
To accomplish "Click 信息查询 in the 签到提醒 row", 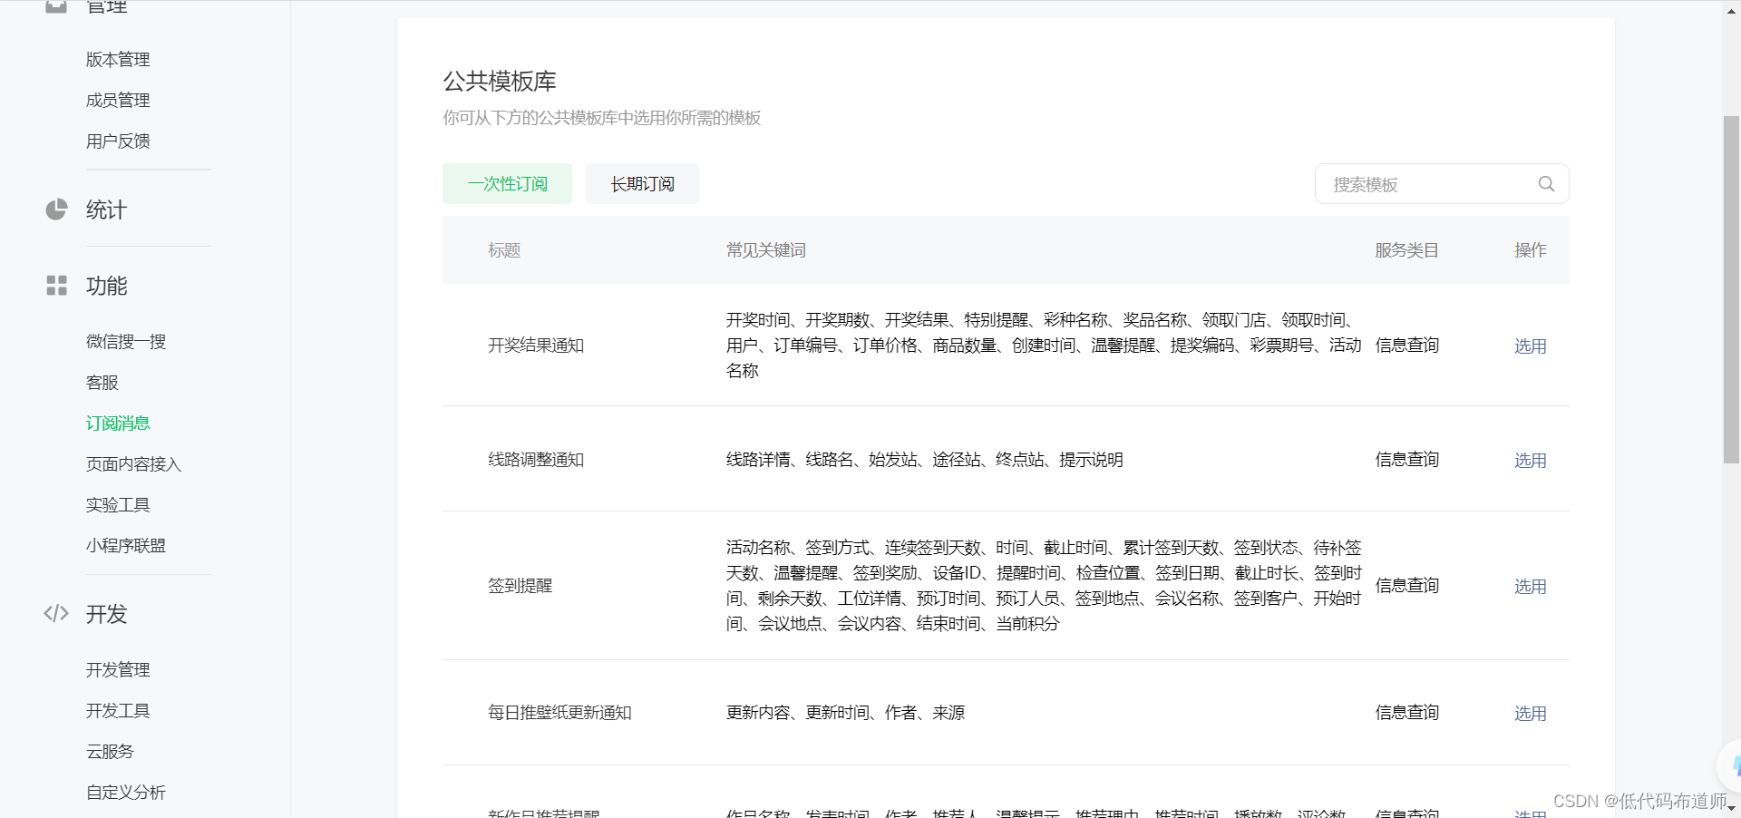I will (x=1406, y=586).
